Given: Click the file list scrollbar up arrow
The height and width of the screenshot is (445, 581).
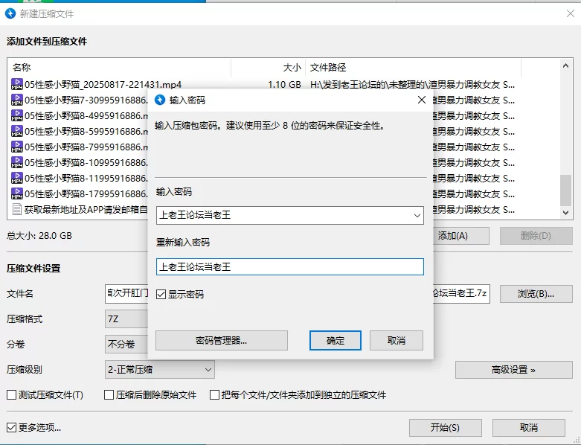Looking at the screenshot, I should (565, 66).
